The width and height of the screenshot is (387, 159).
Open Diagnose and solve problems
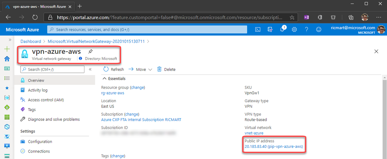click(55, 119)
